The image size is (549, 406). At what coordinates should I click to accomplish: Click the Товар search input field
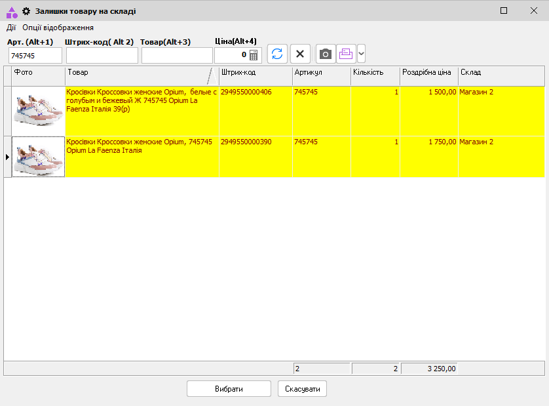click(177, 56)
